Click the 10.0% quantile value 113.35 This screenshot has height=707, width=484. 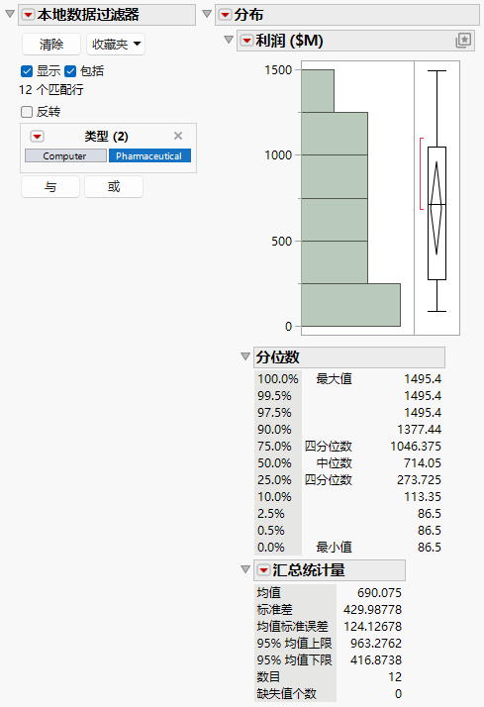point(423,497)
